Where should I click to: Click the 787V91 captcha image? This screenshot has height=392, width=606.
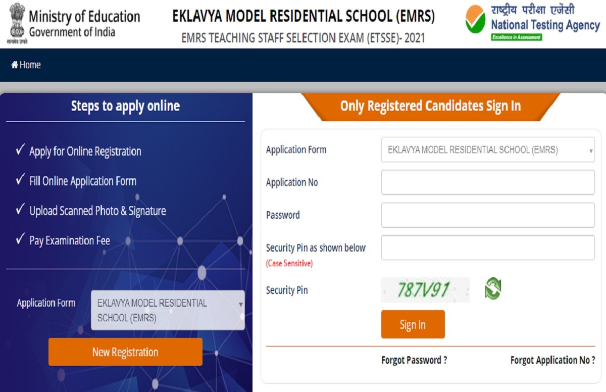[425, 290]
